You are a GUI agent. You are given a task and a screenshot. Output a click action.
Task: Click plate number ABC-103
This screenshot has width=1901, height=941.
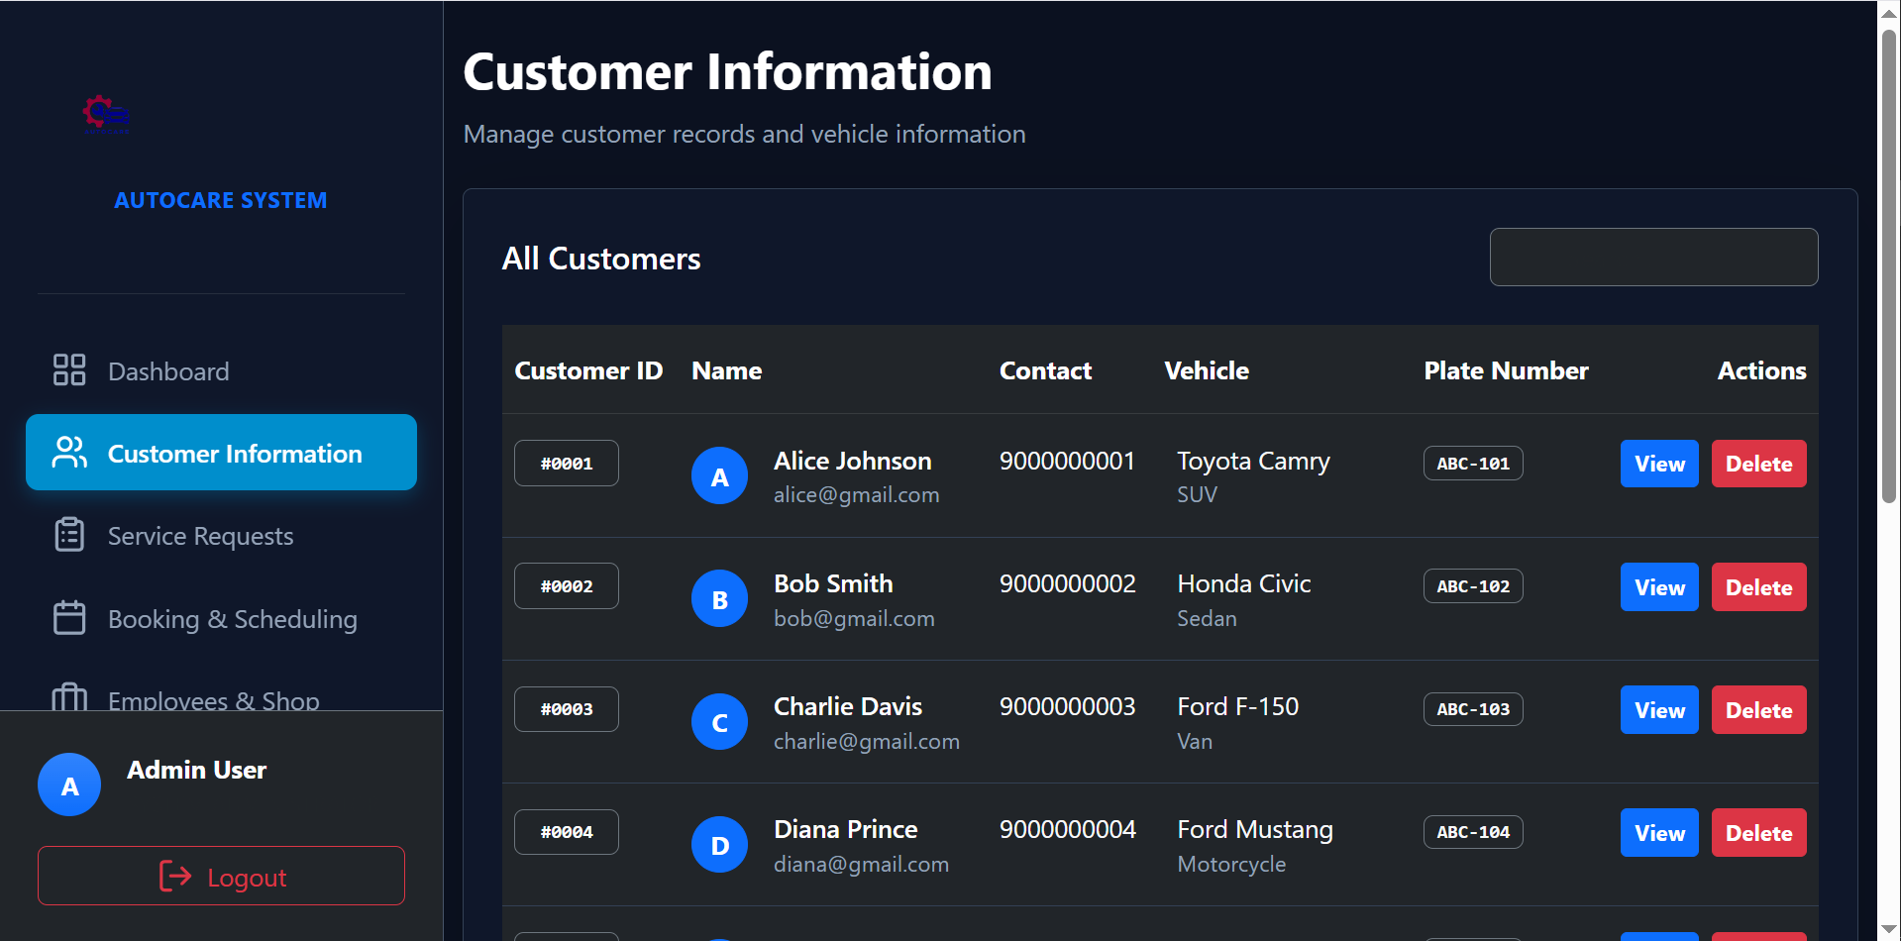click(1473, 709)
